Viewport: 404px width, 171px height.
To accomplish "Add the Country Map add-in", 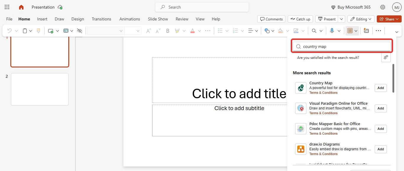I will click(381, 88).
